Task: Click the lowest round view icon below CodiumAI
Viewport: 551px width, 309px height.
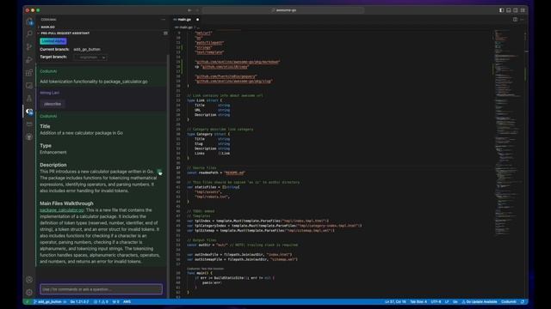Action: (29, 137)
